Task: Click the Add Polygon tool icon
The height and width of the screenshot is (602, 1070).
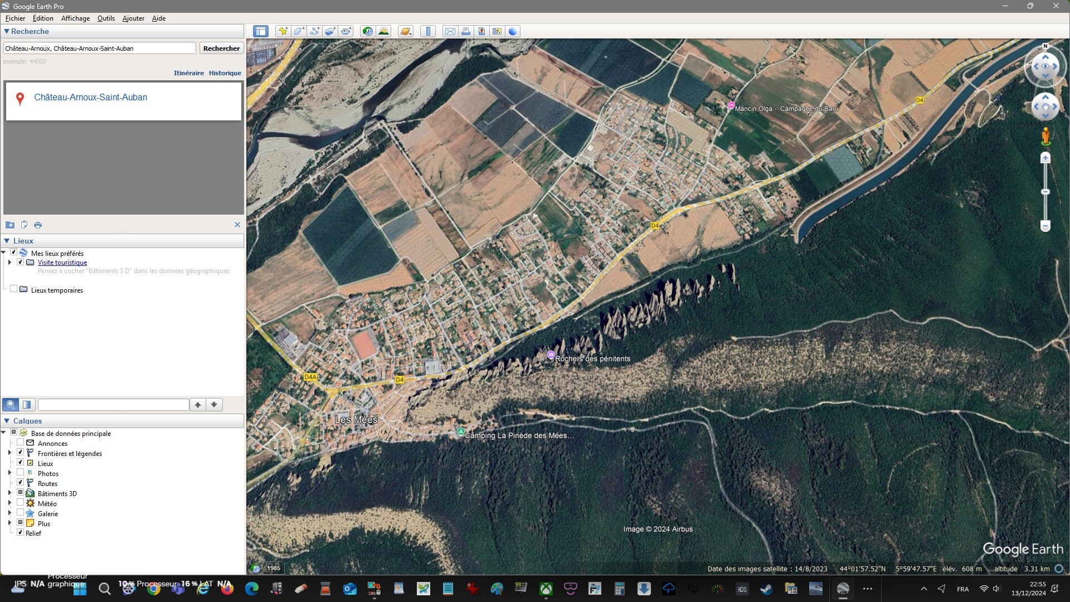Action: 299,31
